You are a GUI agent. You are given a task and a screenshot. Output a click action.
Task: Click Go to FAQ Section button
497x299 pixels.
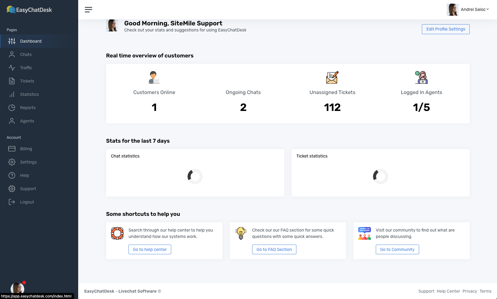274,249
